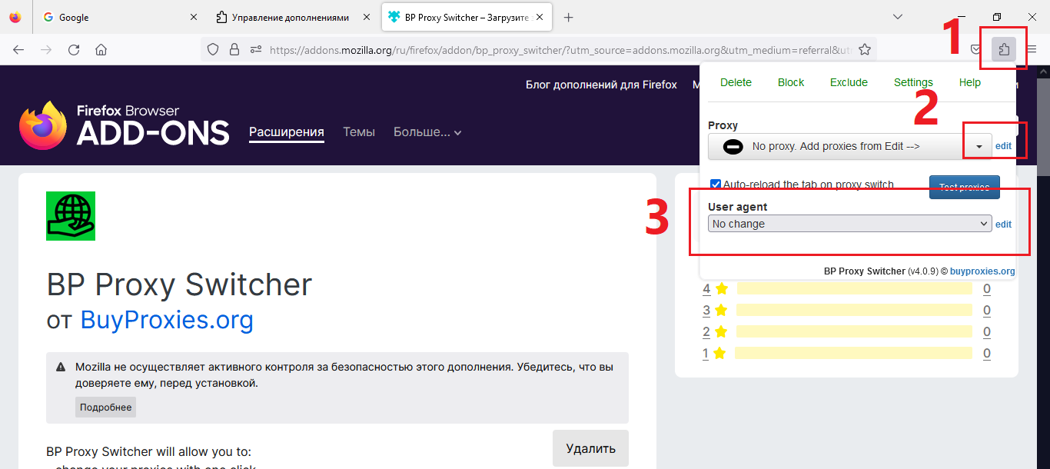Click Block in proxy popup

coord(791,82)
